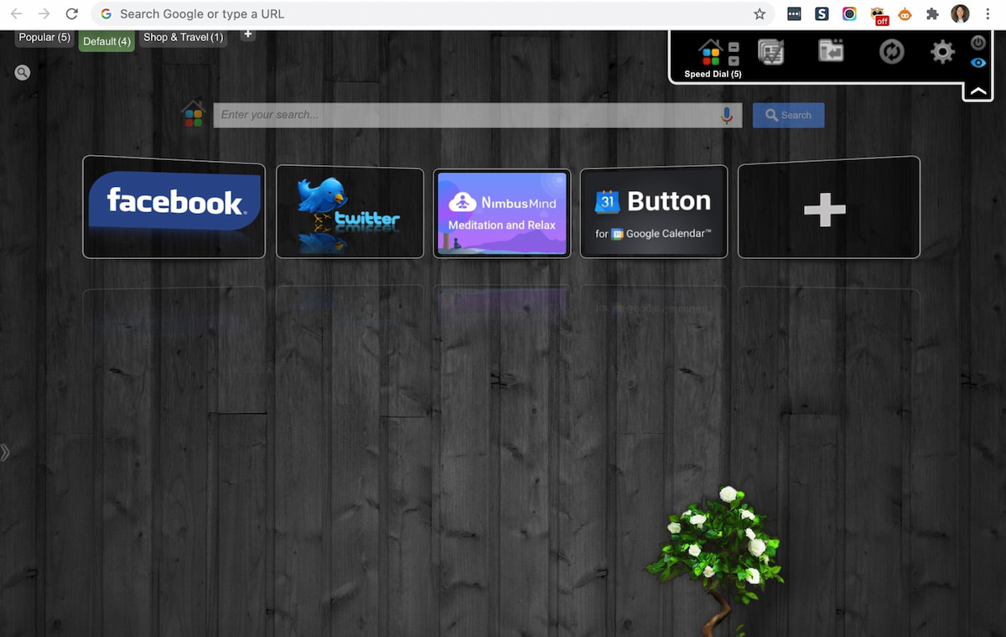Image resolution: width=1006 pixels, height=637 pixels.
Task: Open the Chrome extensions puzzle icon
Action: pos(931,14)
